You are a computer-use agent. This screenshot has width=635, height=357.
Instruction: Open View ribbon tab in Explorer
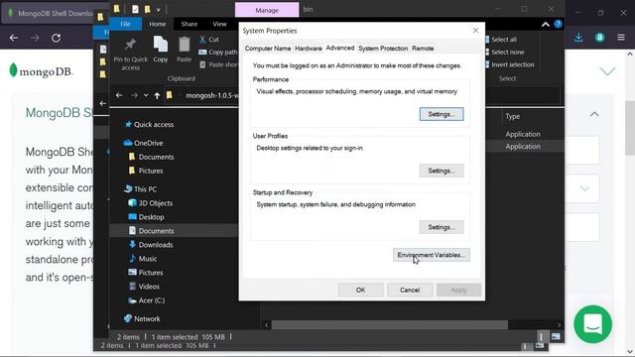pyautogui.click(x=219, y=24)
